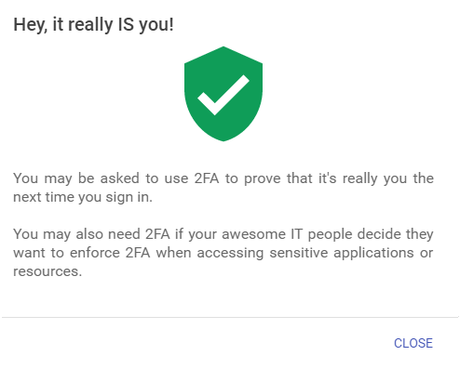
Task: Click the word 'prove' in the first paragraph
Action: click(263, 178)
